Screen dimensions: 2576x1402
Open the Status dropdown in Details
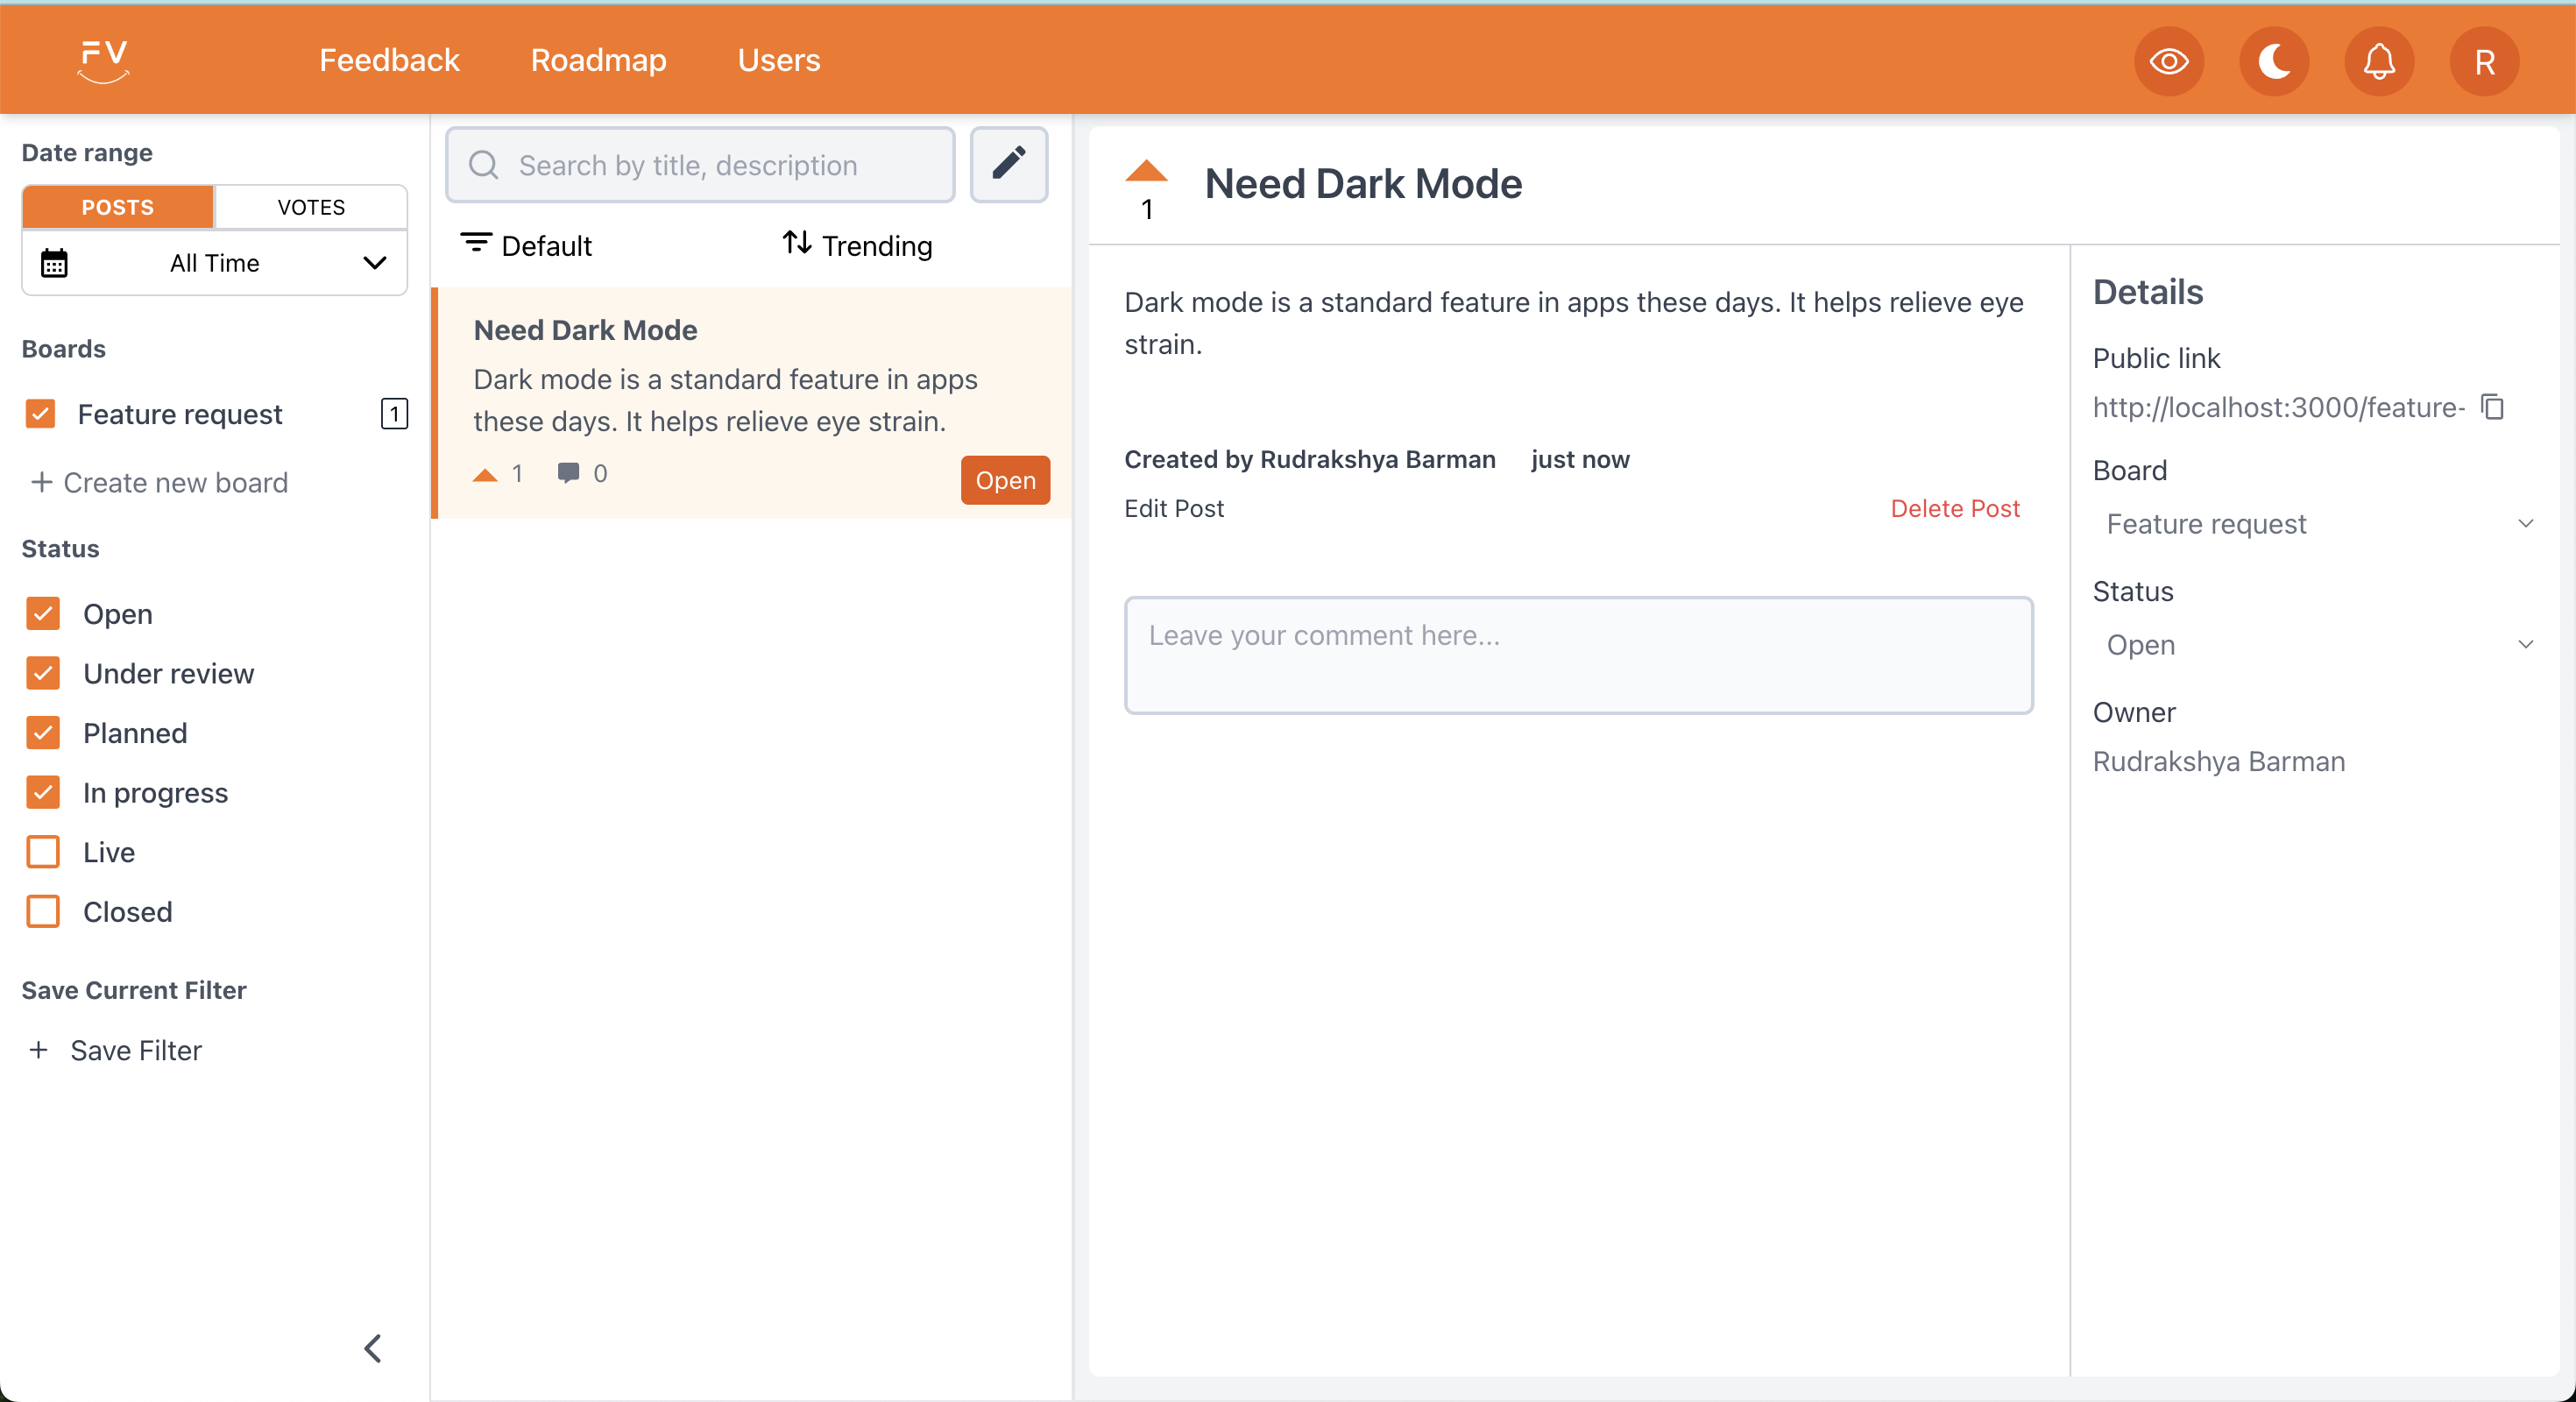[2315, 645]
